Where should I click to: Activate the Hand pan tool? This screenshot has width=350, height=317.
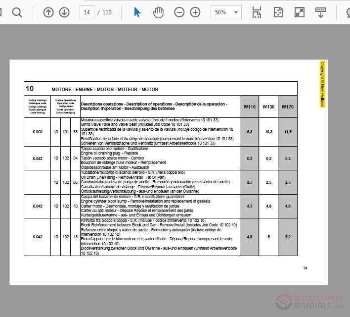tap(158, 12)
